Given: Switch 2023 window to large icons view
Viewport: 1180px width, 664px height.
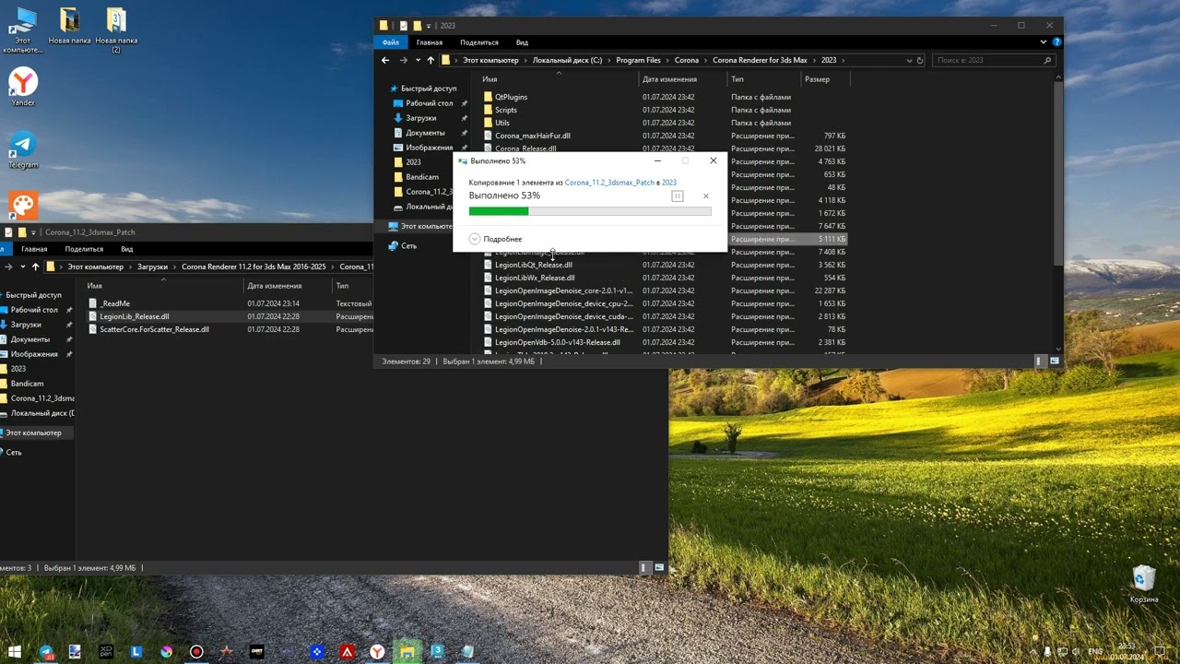Looking at the screenshot, I should click(x=1055, y=362).
